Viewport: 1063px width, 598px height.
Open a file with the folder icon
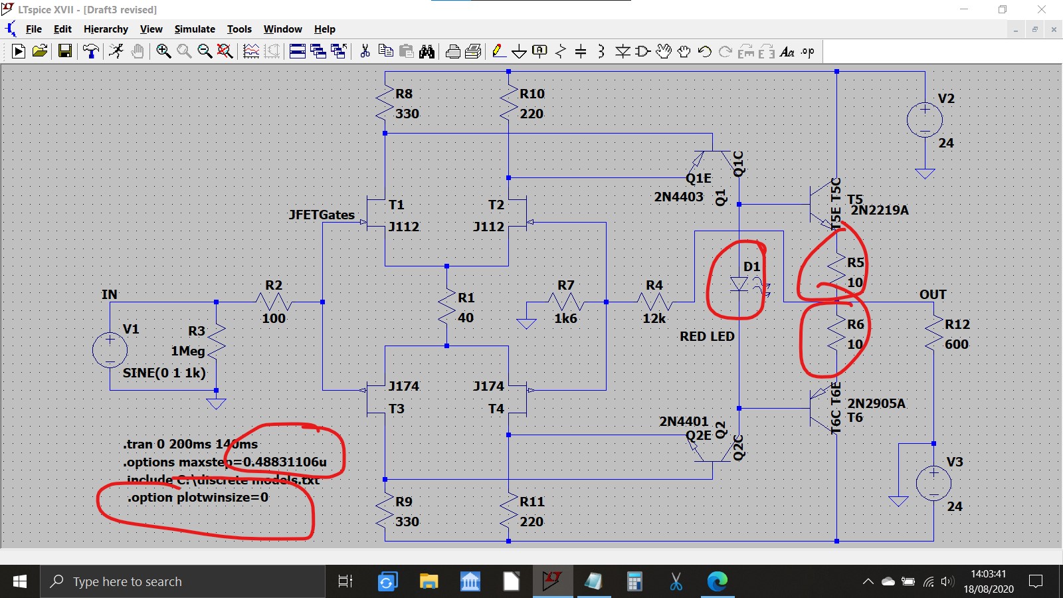[40, 51]
